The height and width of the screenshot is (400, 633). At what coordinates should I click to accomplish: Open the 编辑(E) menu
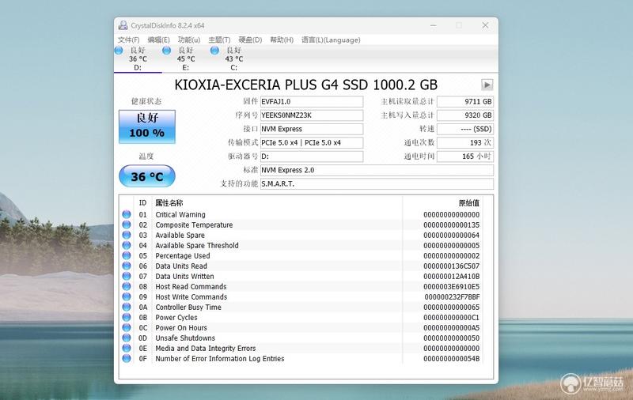tap(158, 40)
